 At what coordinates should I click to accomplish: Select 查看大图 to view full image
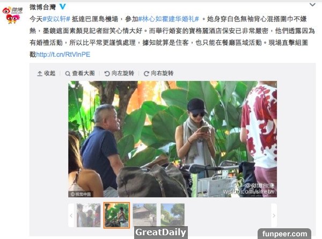coord(80,73)
